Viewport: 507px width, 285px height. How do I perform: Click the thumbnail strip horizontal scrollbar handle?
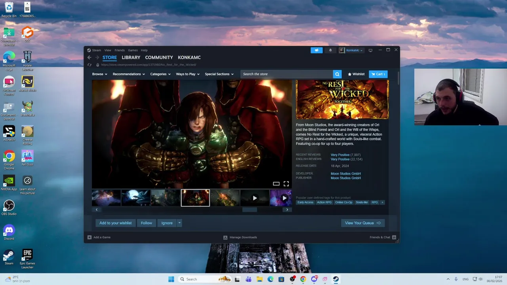pyautogui.click(x=250, y=210)
